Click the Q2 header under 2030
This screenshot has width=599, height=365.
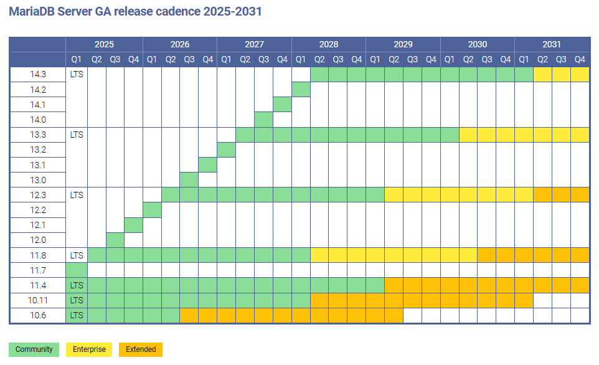coord(468,59)
